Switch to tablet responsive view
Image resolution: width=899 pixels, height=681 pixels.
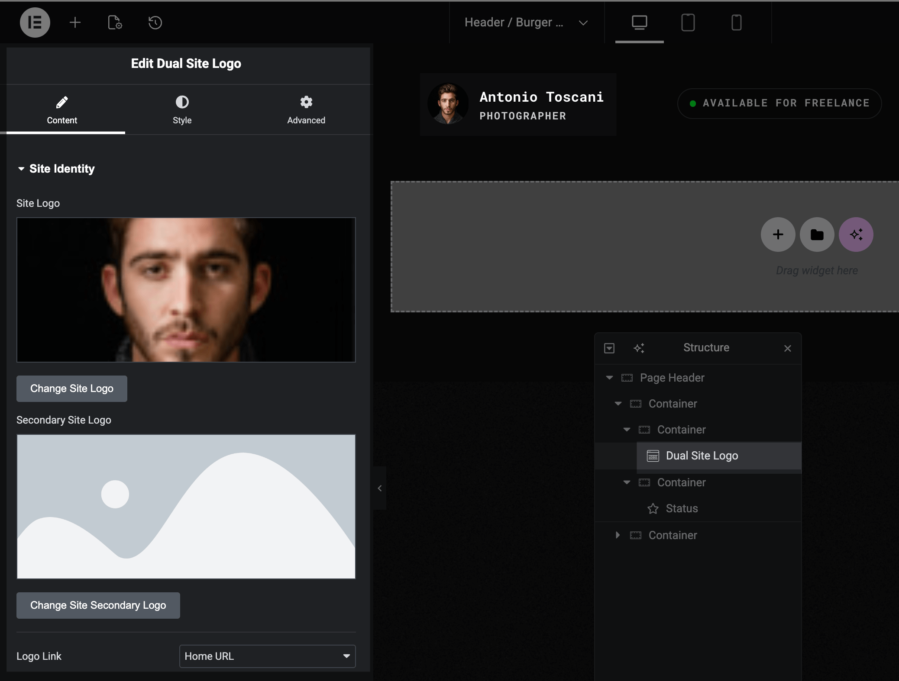(688, 22)
